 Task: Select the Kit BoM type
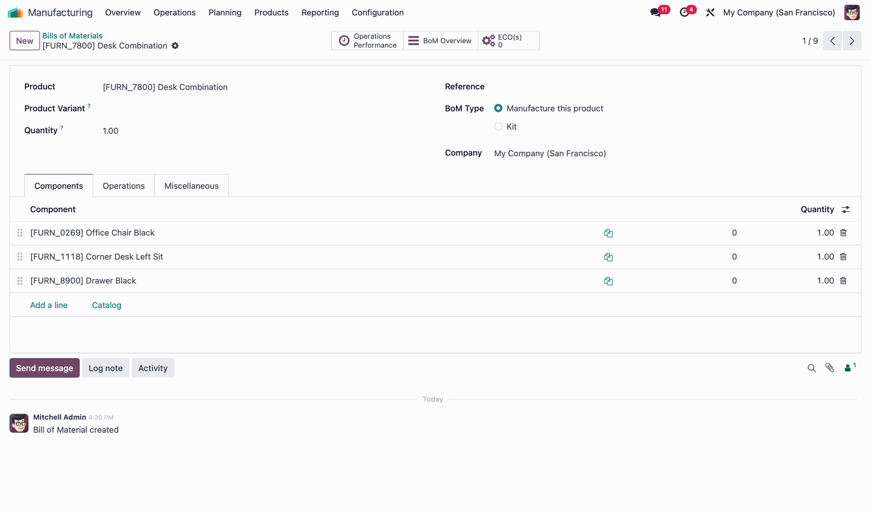coord(498,127)
